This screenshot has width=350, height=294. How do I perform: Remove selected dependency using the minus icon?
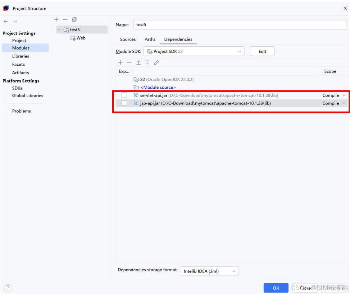point(129,62)
